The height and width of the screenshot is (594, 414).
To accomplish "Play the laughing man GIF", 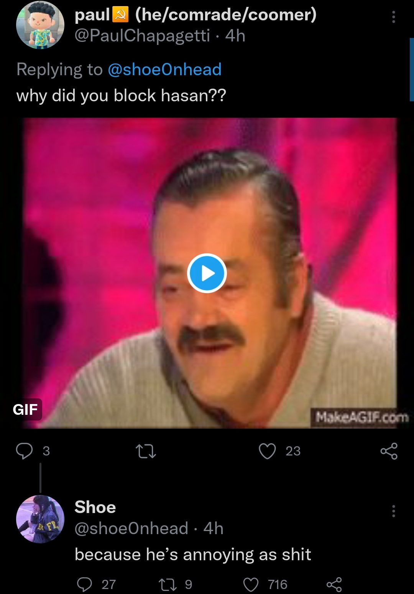I will (x=207, y=273).
